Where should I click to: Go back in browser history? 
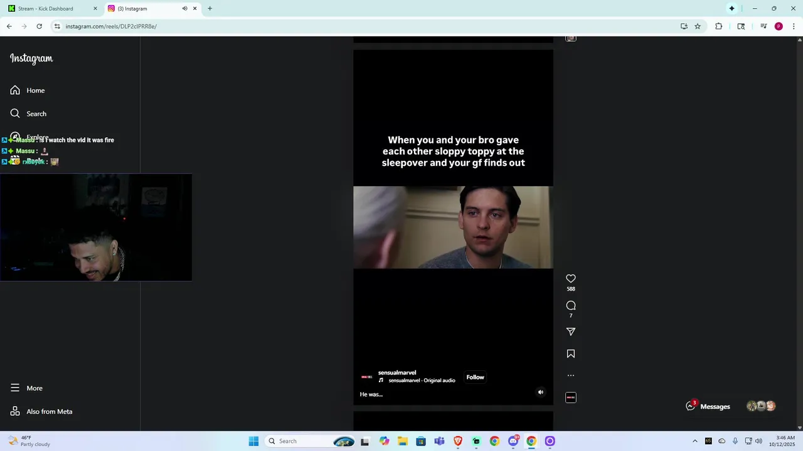(9, 26)
